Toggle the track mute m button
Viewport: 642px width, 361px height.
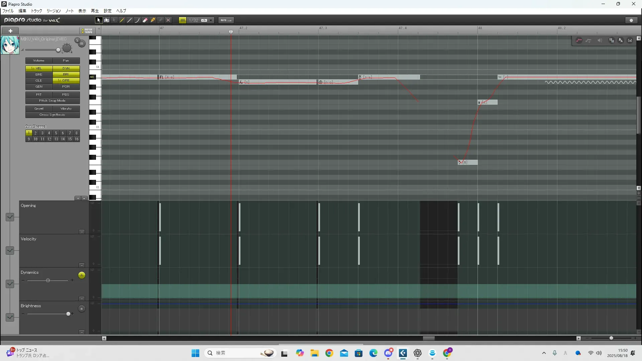coord(82,44)
